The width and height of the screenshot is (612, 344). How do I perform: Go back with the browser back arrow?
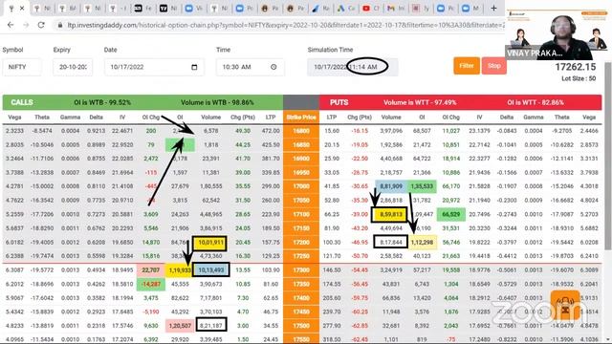click(11, 25)
